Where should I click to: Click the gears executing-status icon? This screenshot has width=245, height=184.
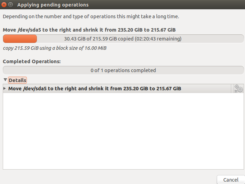pos(238,89)
